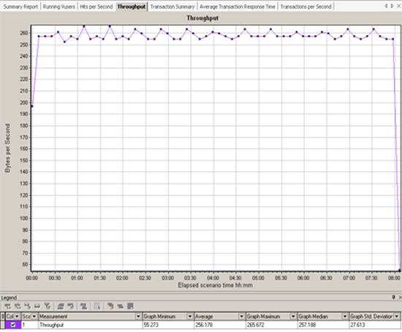Open the Col column dropdown arrow
This screenshot has width=402, height=332.
coord(17,317)
